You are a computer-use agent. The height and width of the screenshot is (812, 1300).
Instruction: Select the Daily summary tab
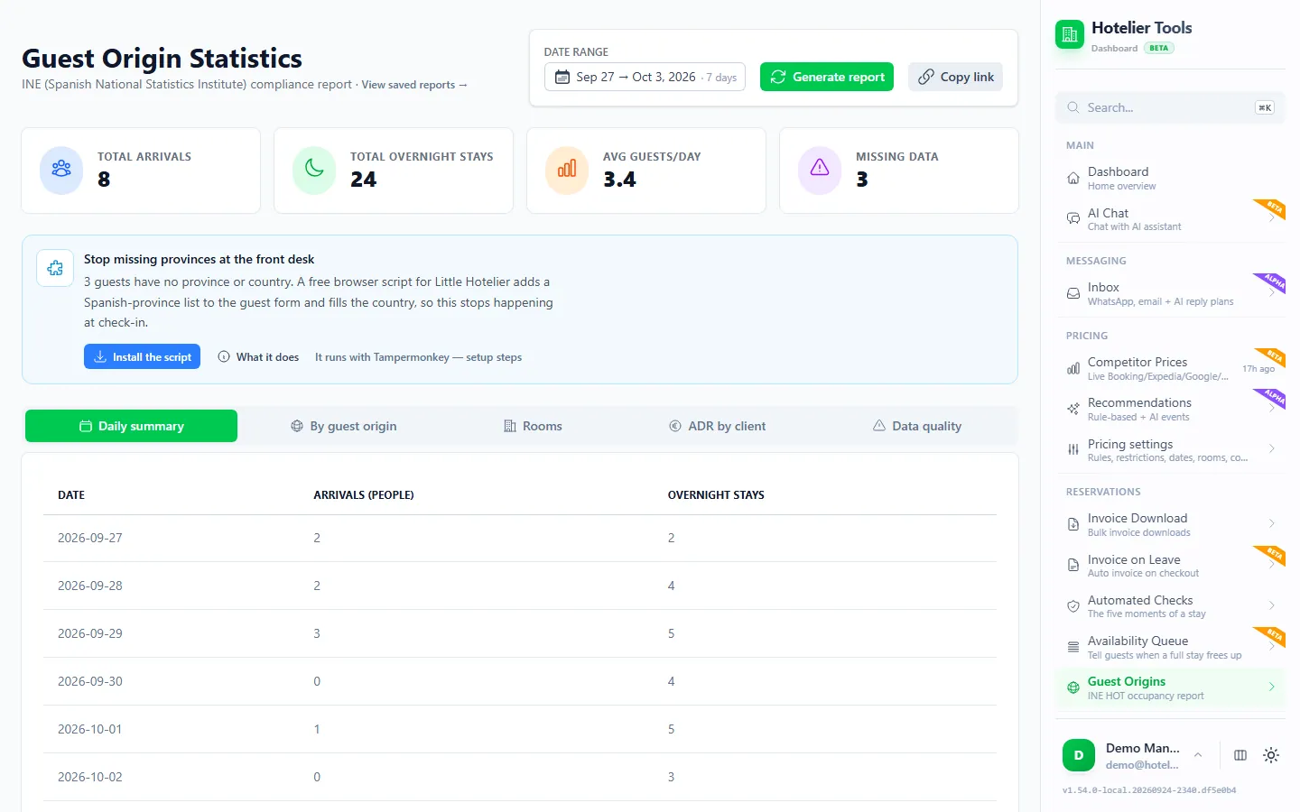coord(132,426)
